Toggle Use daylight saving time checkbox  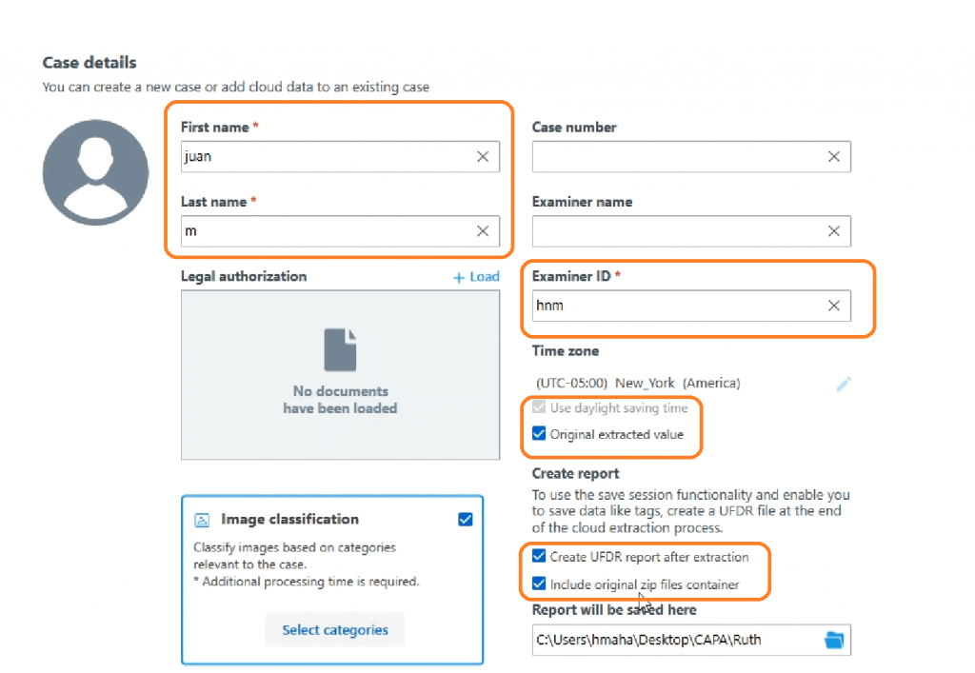click(540, 408)
